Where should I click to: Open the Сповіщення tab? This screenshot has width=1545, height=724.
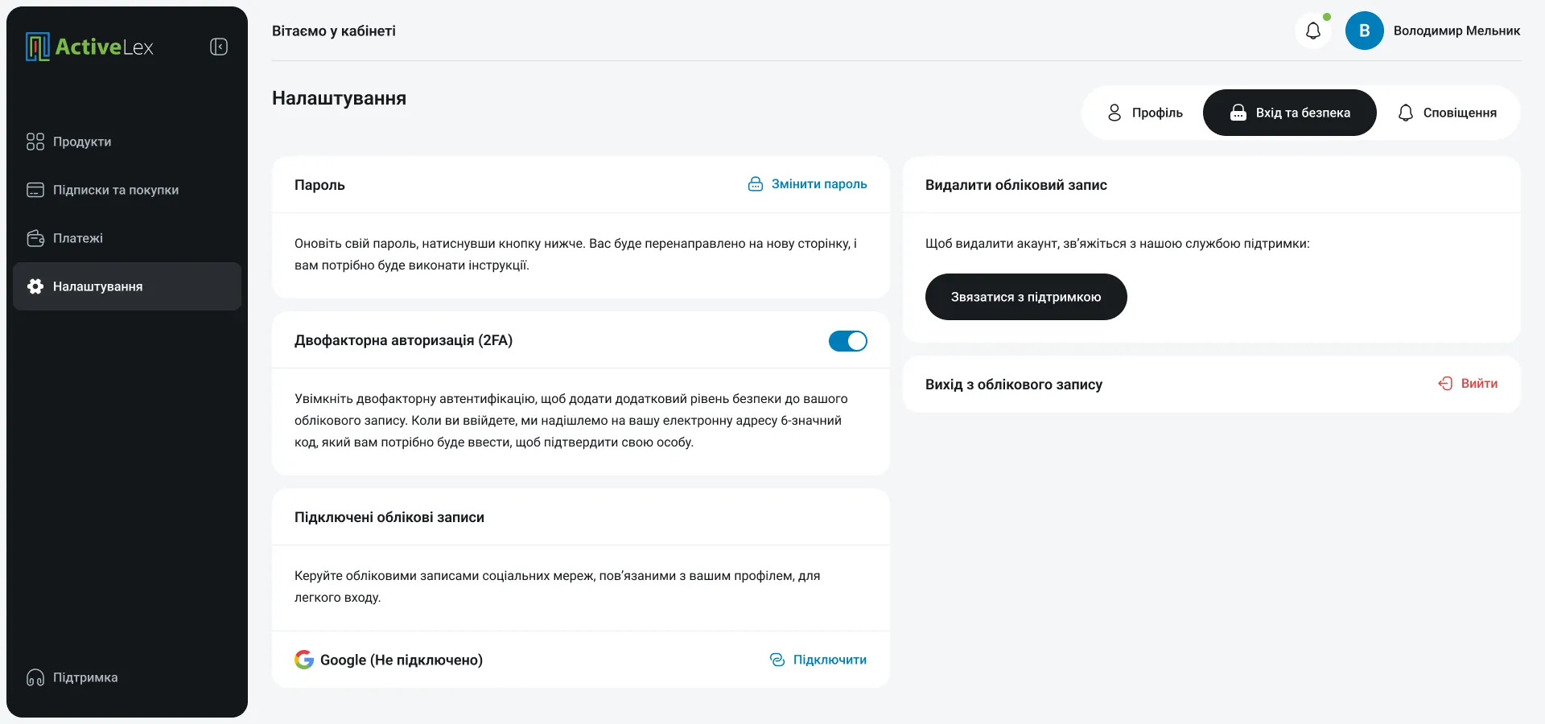click(1448, 113)
